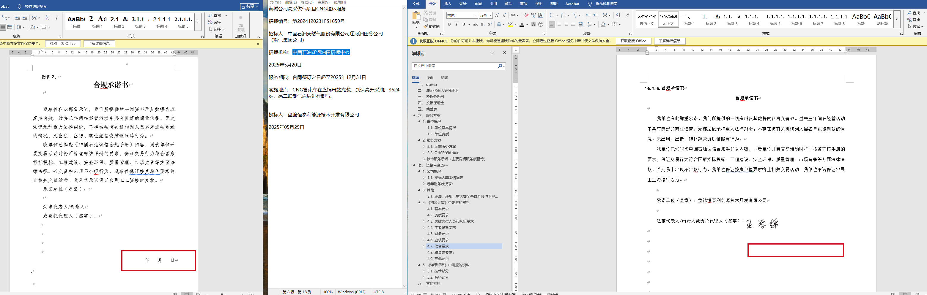Screen dimensions: 927x295
Task: Expand the 2.1. 运输服务方案 tree node
Action: pyautogui.click(x=424, y=147)
